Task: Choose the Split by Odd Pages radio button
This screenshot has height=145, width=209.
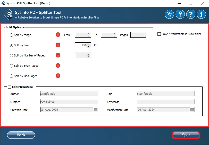Action: [x=11, y=76]
